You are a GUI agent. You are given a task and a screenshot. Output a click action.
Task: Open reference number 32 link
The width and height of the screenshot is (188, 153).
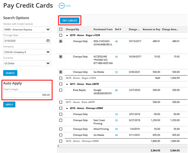(x=116, y=120)
